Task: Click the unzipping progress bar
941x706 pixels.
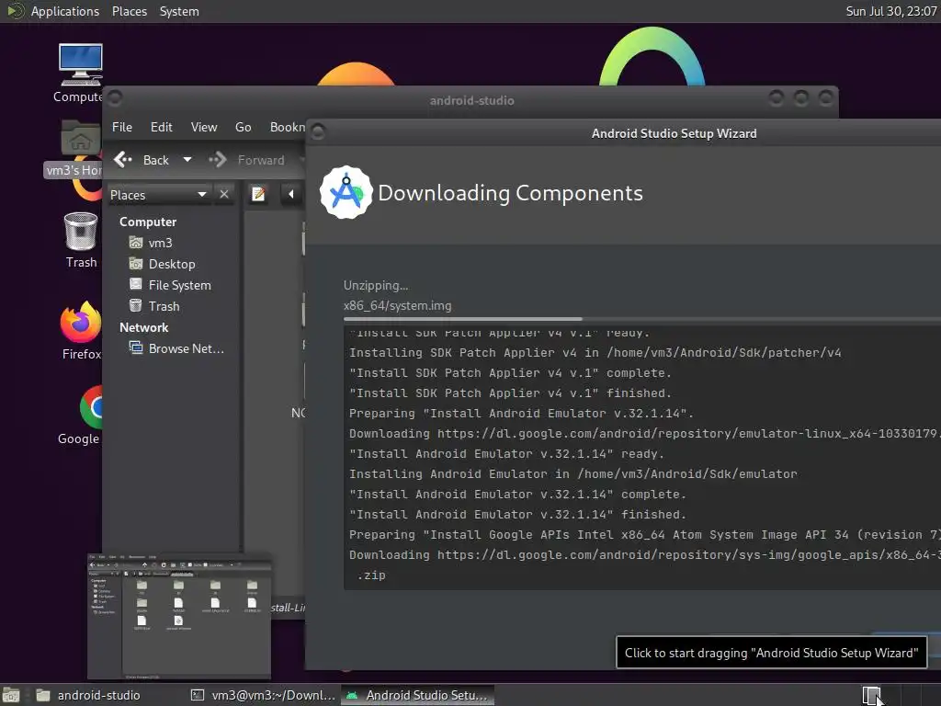Action: [642, 319]
